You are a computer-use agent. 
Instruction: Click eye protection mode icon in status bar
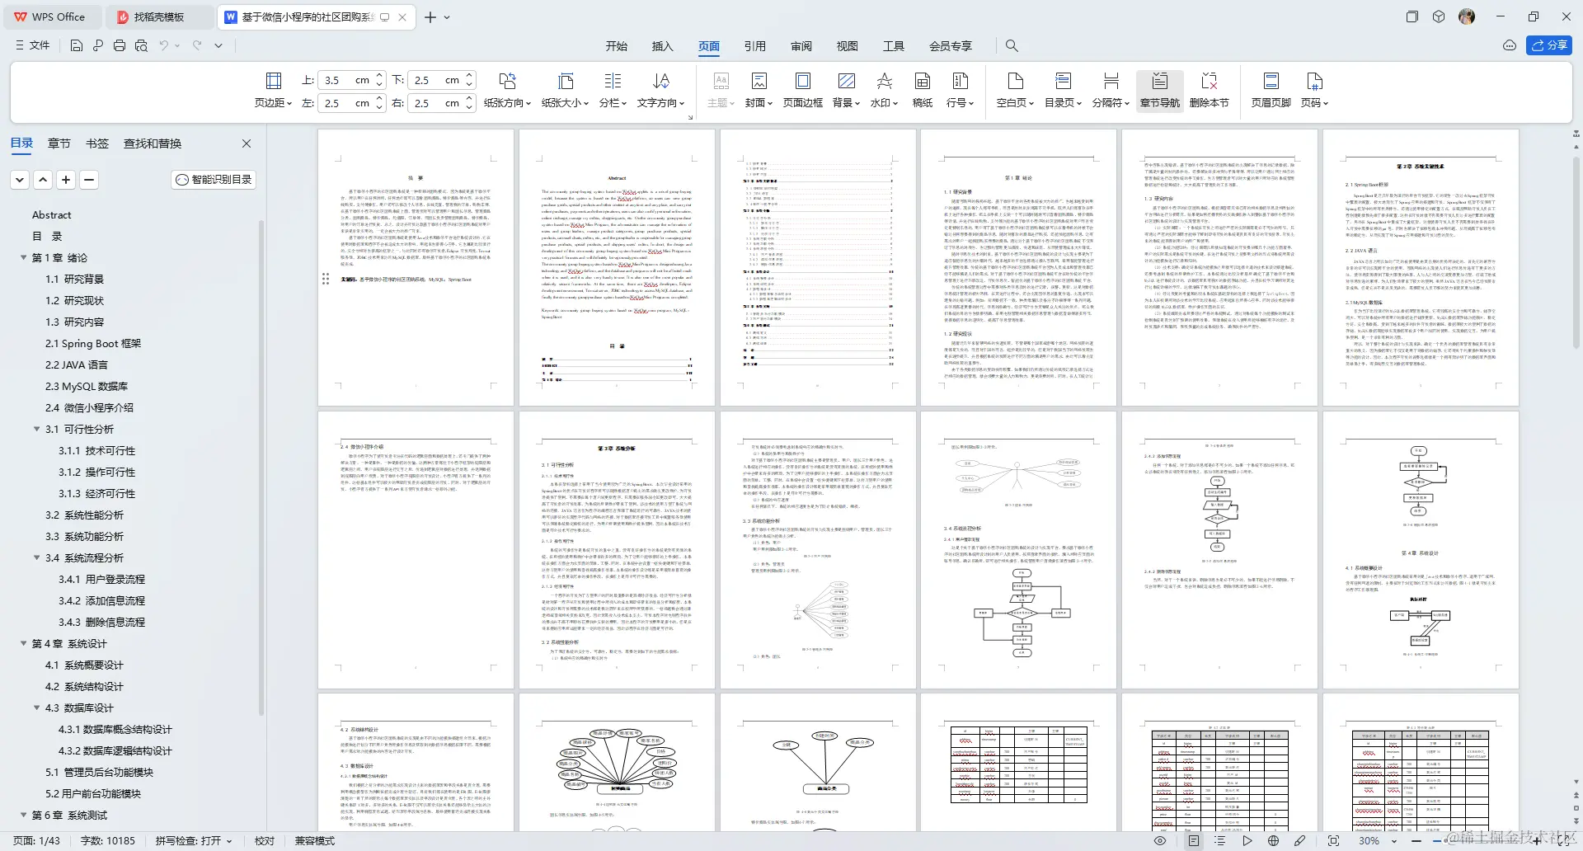[1160, 840]
